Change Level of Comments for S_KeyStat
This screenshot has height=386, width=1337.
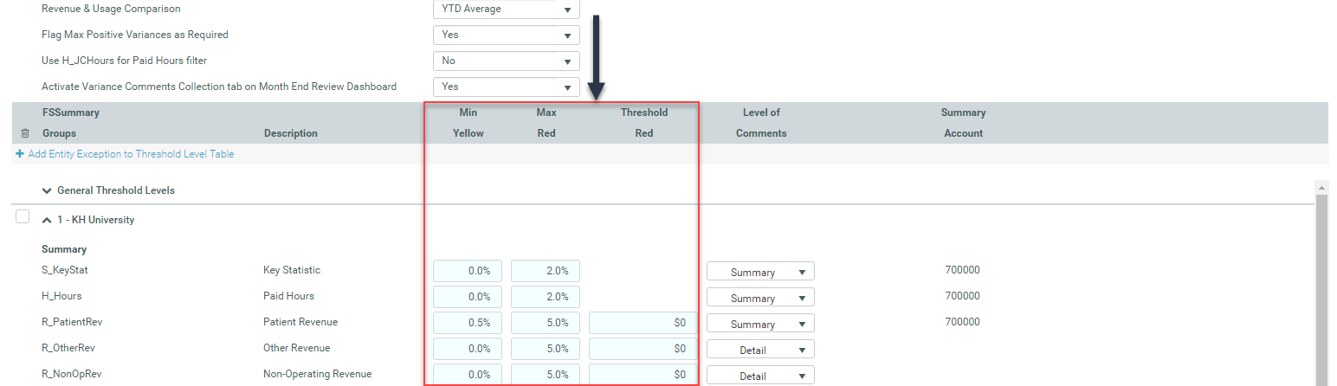point(760,272)
